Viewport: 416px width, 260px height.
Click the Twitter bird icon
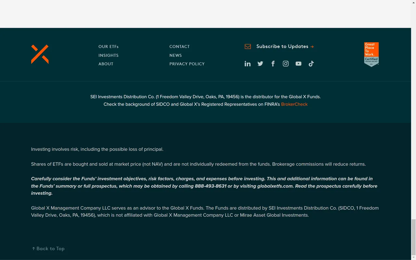tap(260, 63)
